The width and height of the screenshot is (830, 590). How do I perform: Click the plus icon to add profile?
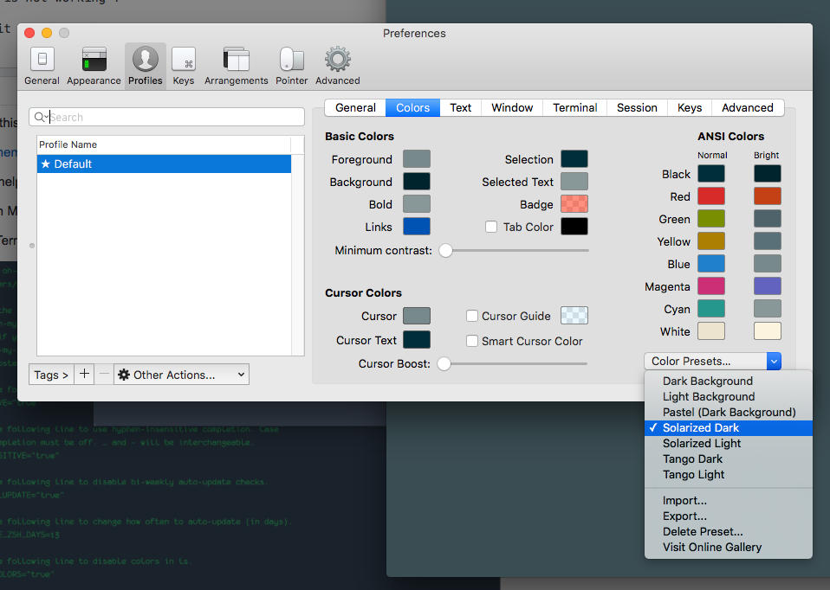(84, 375)
